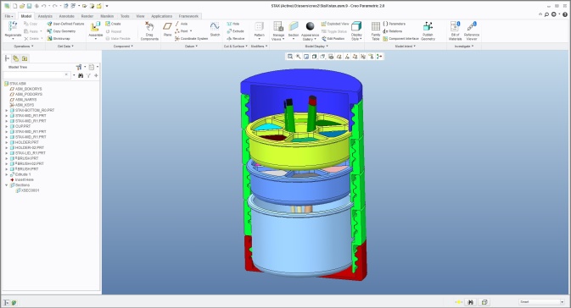
Task: Click the search icon near the help button
Action: point(546,14)
